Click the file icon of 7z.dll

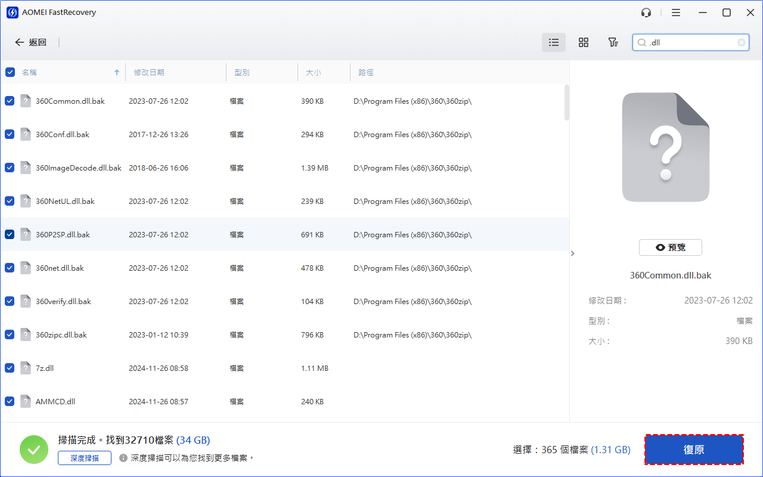(x=25, y=368)
